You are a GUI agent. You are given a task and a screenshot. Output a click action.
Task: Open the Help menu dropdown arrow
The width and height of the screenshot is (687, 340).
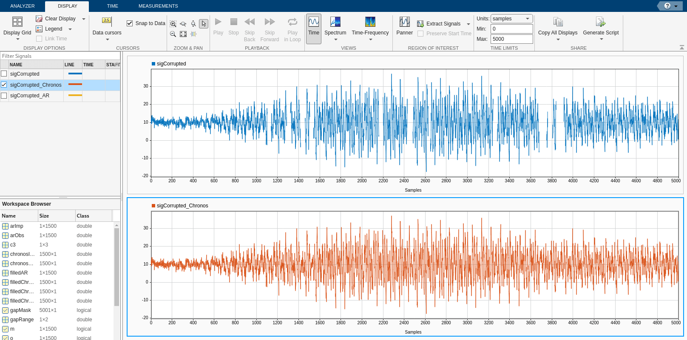pos(676,6)
